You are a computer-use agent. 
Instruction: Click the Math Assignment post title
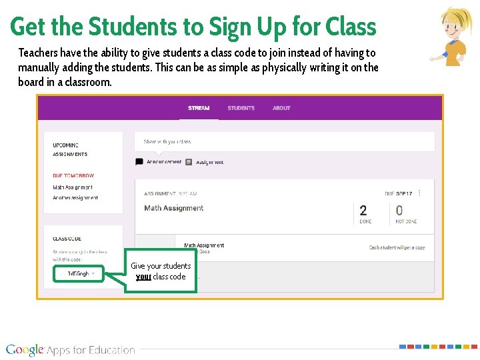point(174,208)
